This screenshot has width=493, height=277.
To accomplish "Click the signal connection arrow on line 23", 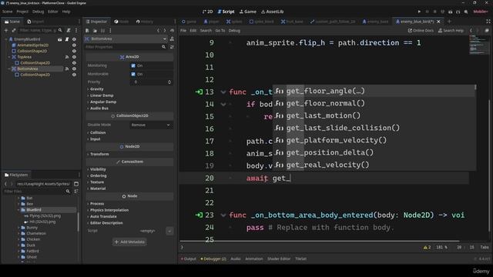I will point(199,215).
